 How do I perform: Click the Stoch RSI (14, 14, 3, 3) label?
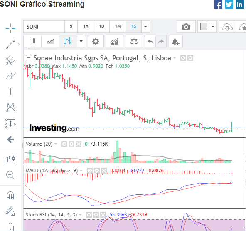(51, 215)
